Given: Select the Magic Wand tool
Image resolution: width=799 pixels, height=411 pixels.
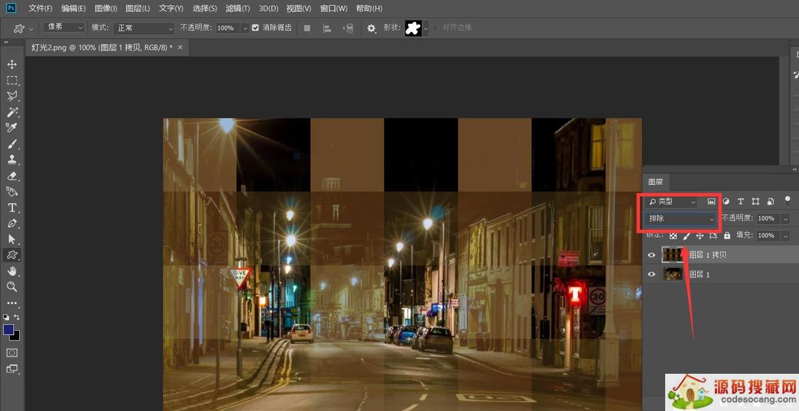Looking at the screenshot, I should [x=12, y=112].
